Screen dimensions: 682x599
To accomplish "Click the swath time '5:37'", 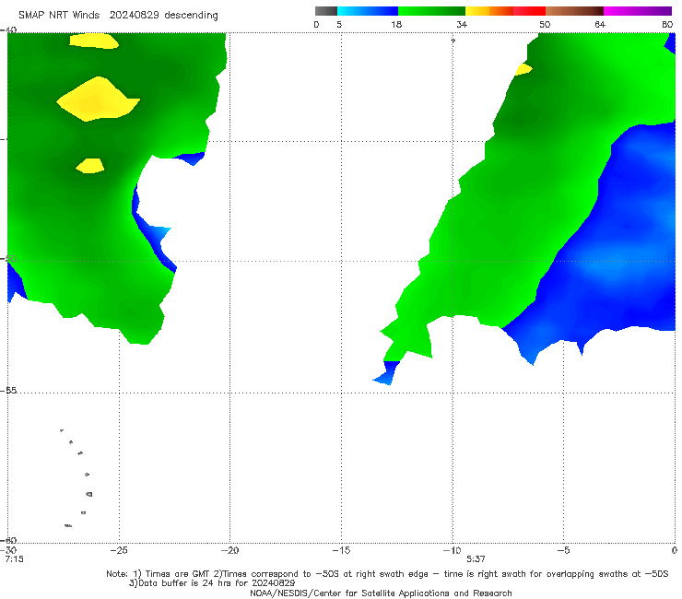I will (x=476, y=559).
